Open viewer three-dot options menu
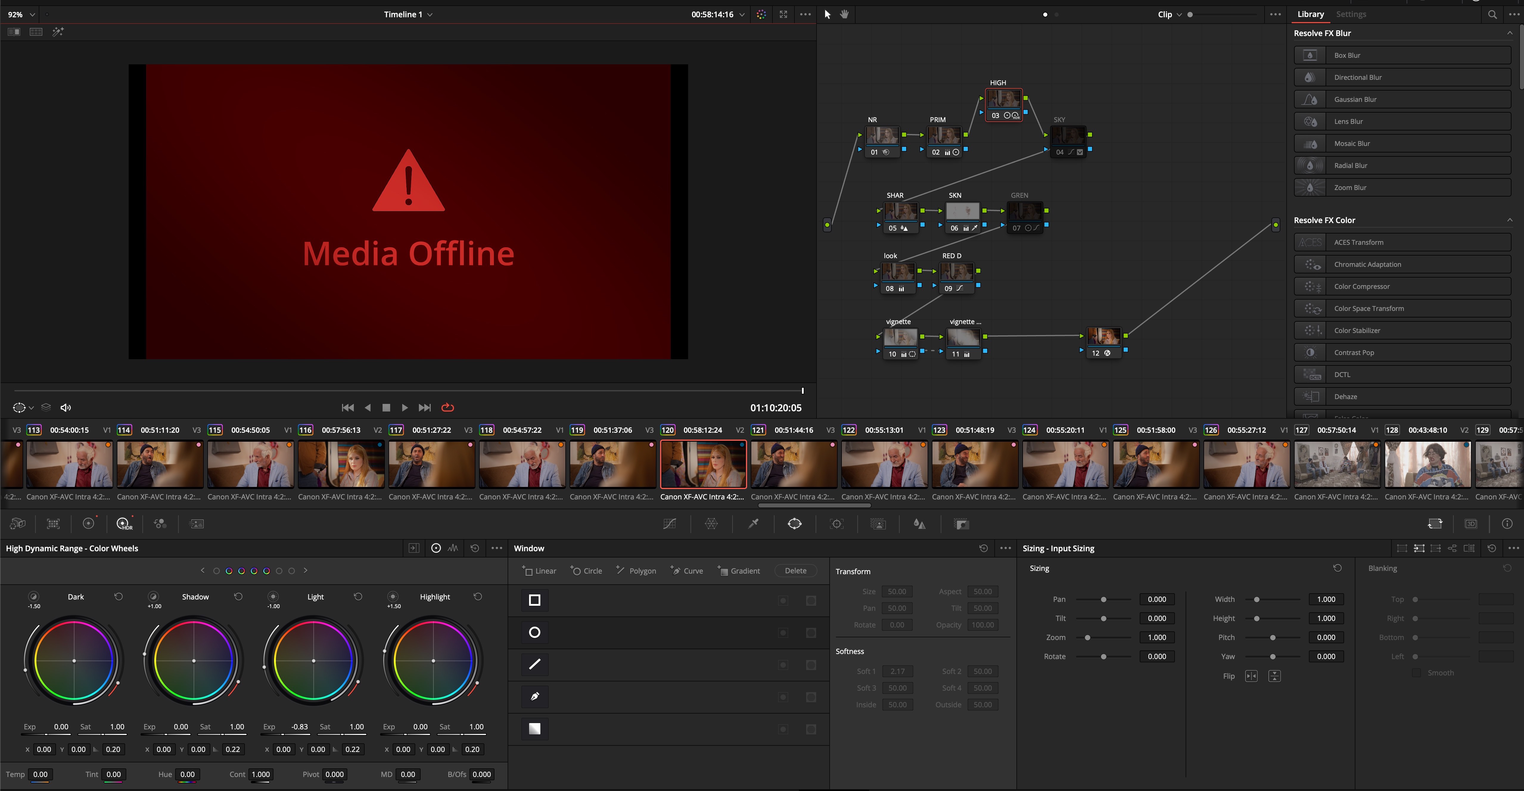 pos(805,14)
